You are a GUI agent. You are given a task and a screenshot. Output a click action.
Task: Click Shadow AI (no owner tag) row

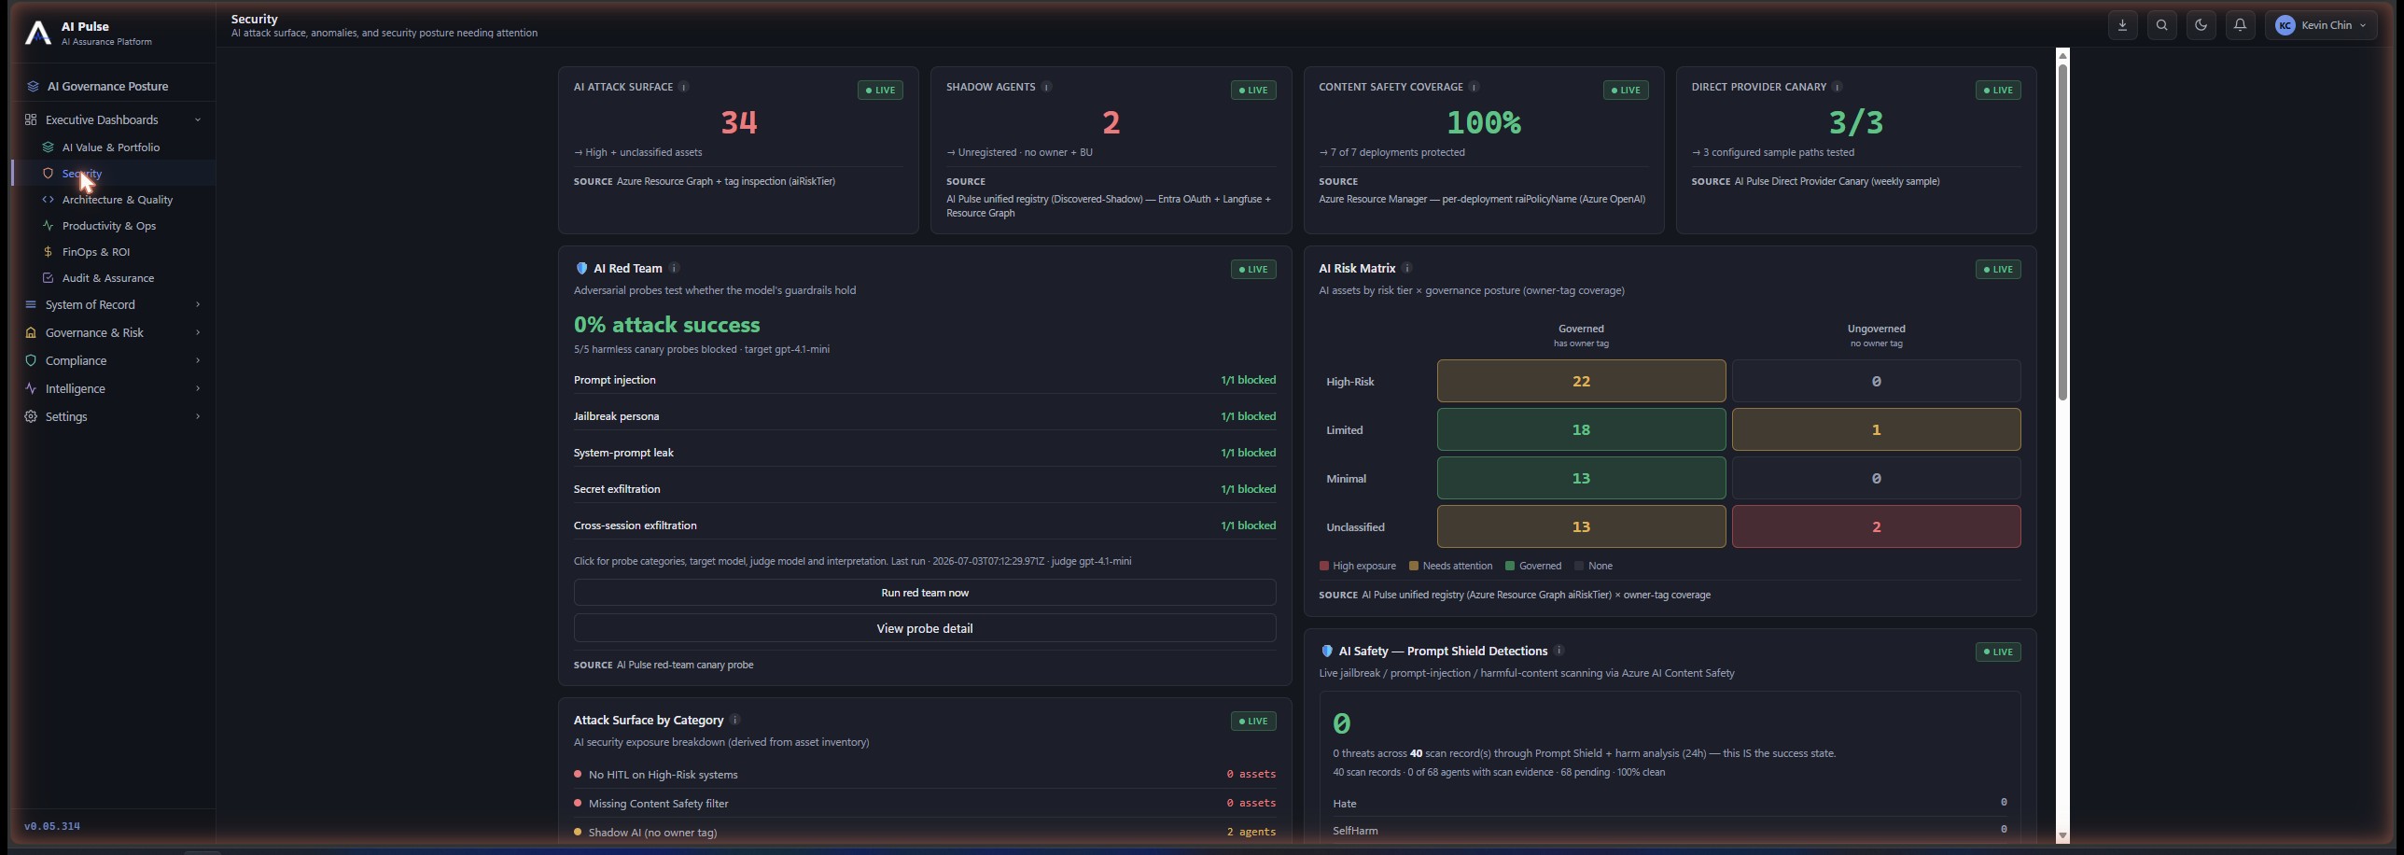click(925, 832)
